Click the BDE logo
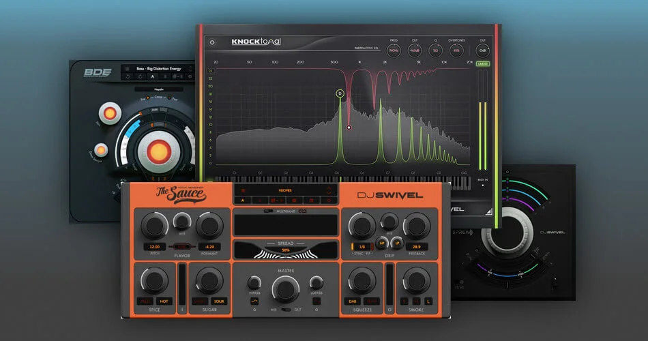The image size is (648, 341). click(x=98, y=72)
